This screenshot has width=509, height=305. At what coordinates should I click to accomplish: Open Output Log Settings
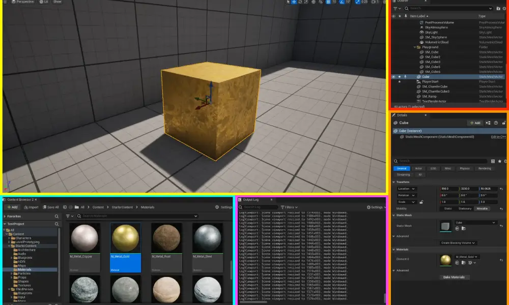coord(376,207)
